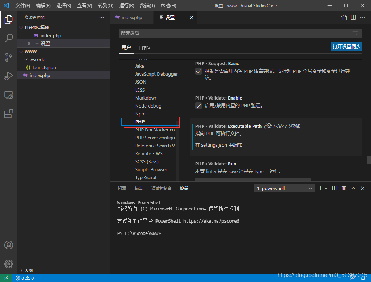Disable PHP Validate Enable checkbox
This screenshot has height=282, width=371.
199,106
